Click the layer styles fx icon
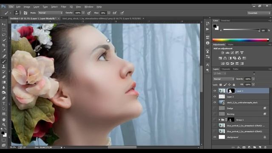The width and height of the screenshot is (272, 153). coord(239,147)
